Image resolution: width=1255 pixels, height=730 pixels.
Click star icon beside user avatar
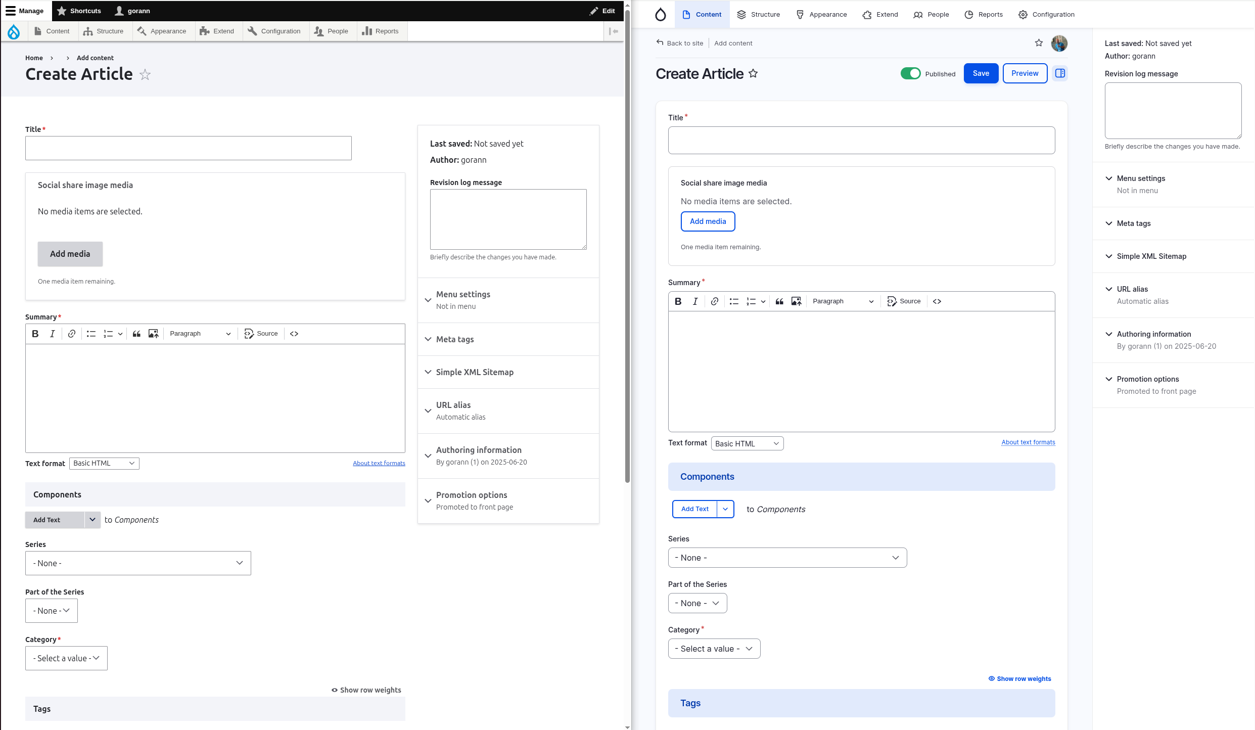point(1039,43)
